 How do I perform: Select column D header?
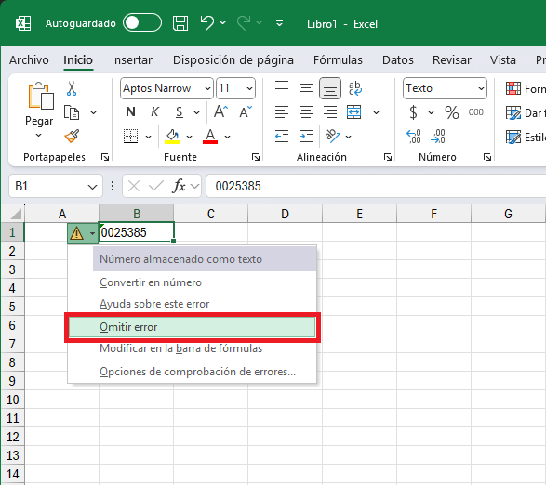(x=285, y=214)
